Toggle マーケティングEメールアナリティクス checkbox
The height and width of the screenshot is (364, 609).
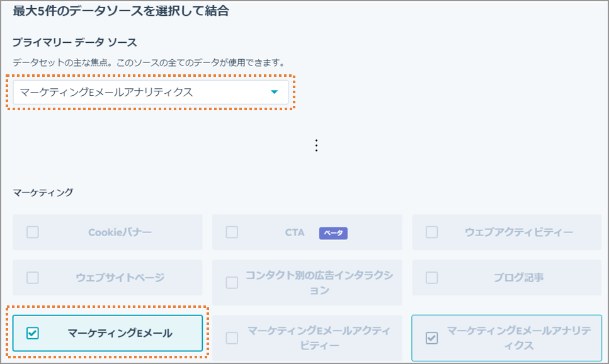432,338
